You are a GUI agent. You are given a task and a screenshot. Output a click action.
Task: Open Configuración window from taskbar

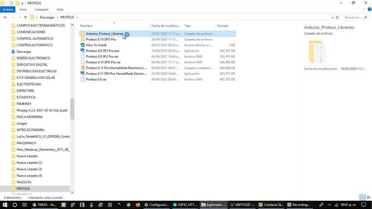click(157, 205)
